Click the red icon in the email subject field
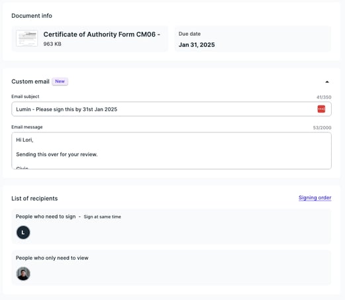The width and height of the screenshot is (345, 300). 321,109
